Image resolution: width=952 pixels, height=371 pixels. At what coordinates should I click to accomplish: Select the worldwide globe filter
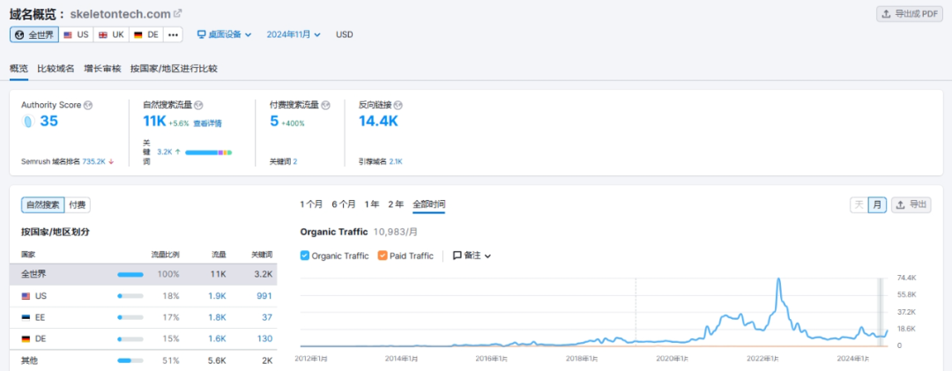(34, 34)
